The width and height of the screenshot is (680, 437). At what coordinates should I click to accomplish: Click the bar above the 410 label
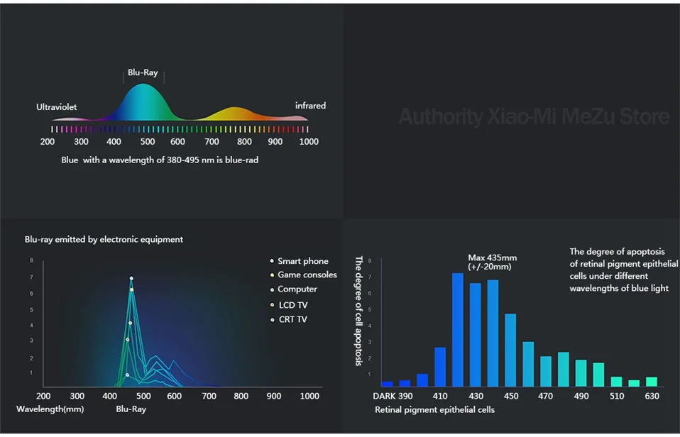point(440,367)
